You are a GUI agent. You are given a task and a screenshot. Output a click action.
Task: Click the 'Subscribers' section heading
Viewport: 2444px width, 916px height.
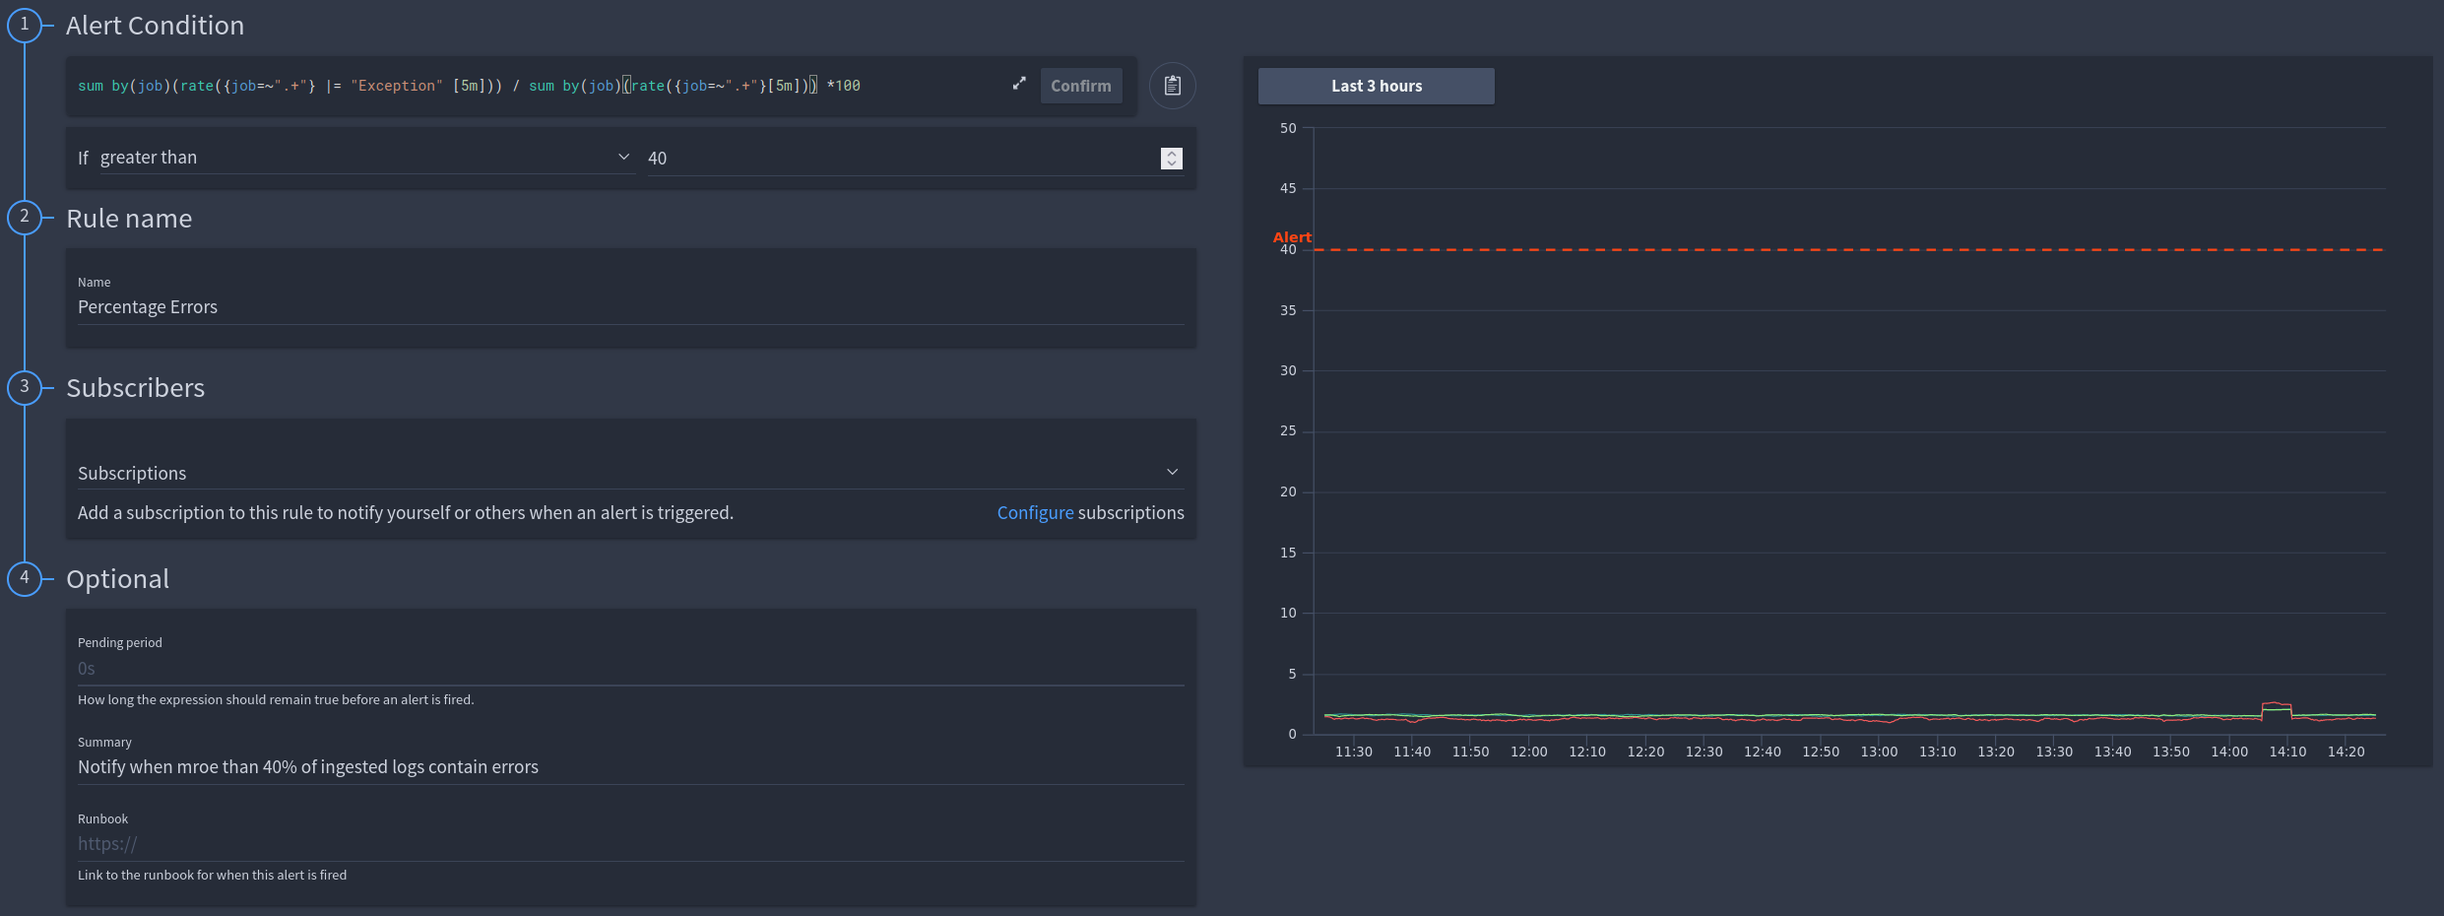pos(135,388)
